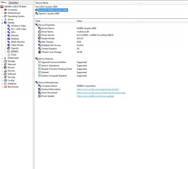Click the Company Name field row
This screenshot has height=169, width=188.
pos(49,86)
